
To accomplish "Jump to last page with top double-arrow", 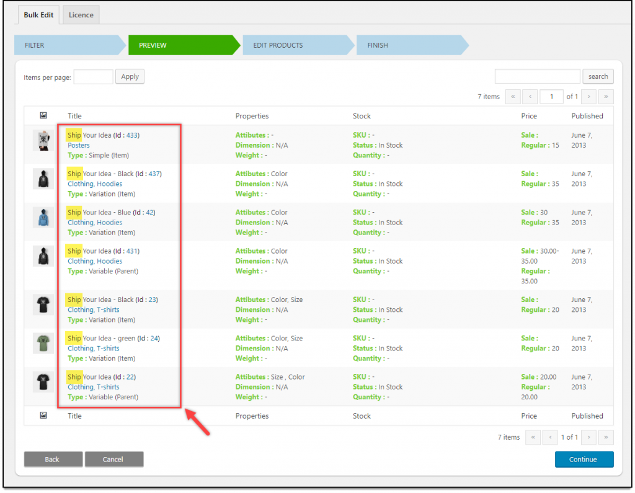I will point(606,96).
